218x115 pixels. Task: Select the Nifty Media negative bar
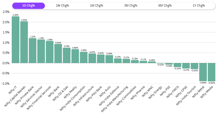211,72
